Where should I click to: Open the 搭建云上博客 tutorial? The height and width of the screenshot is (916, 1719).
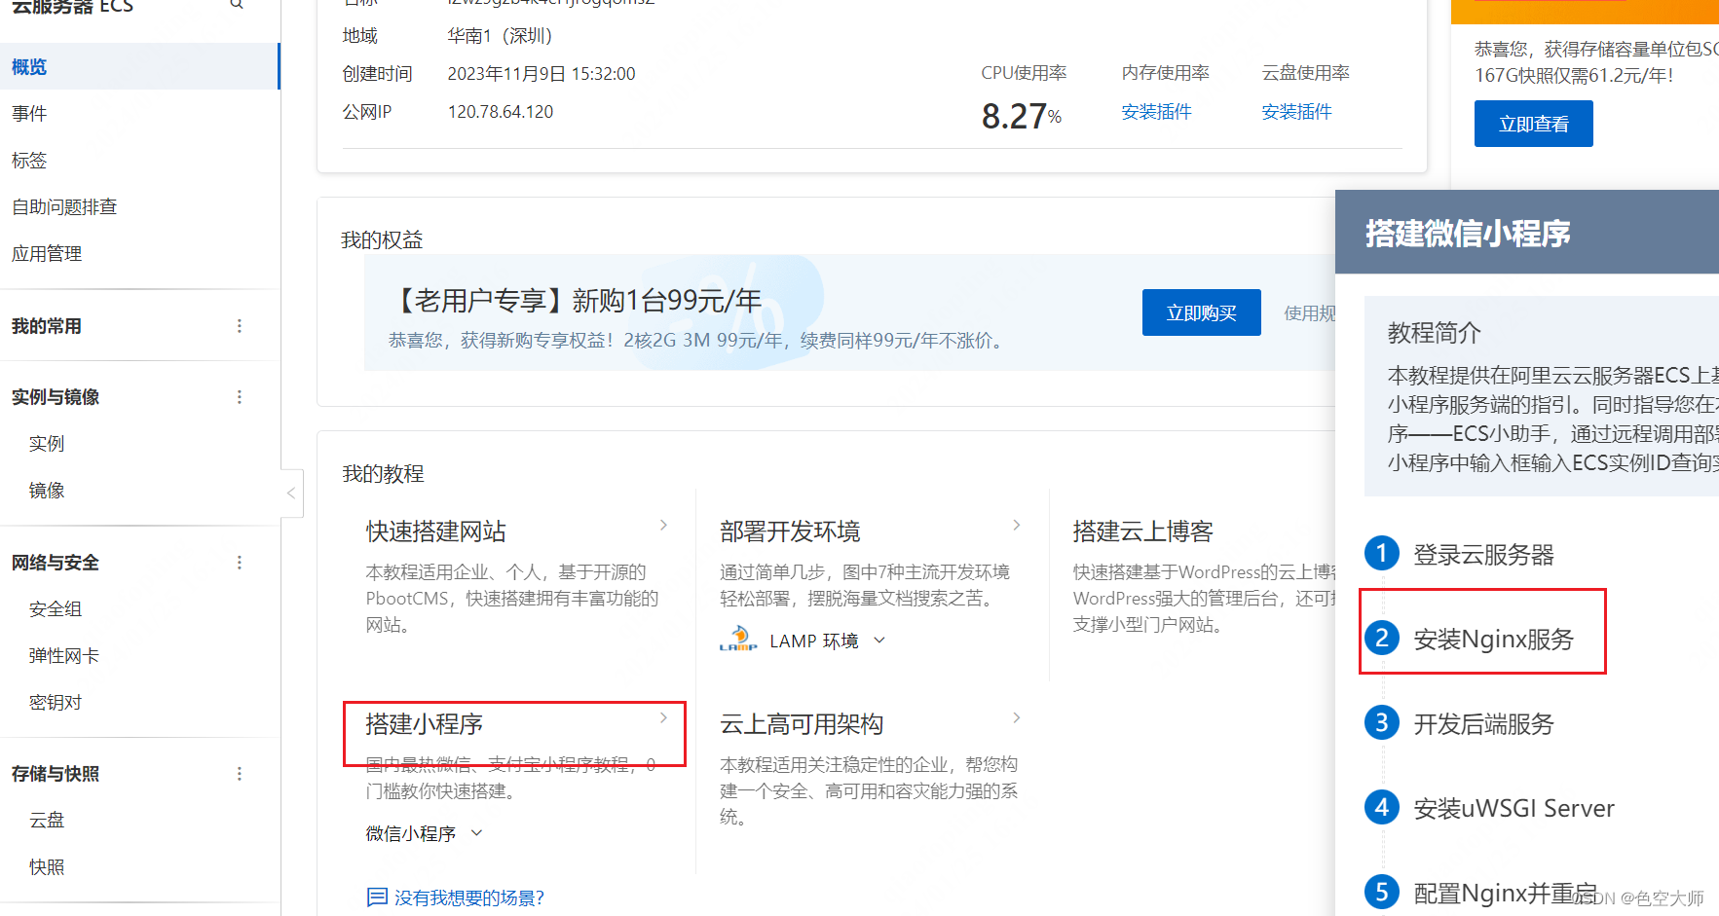point(1142,531)
